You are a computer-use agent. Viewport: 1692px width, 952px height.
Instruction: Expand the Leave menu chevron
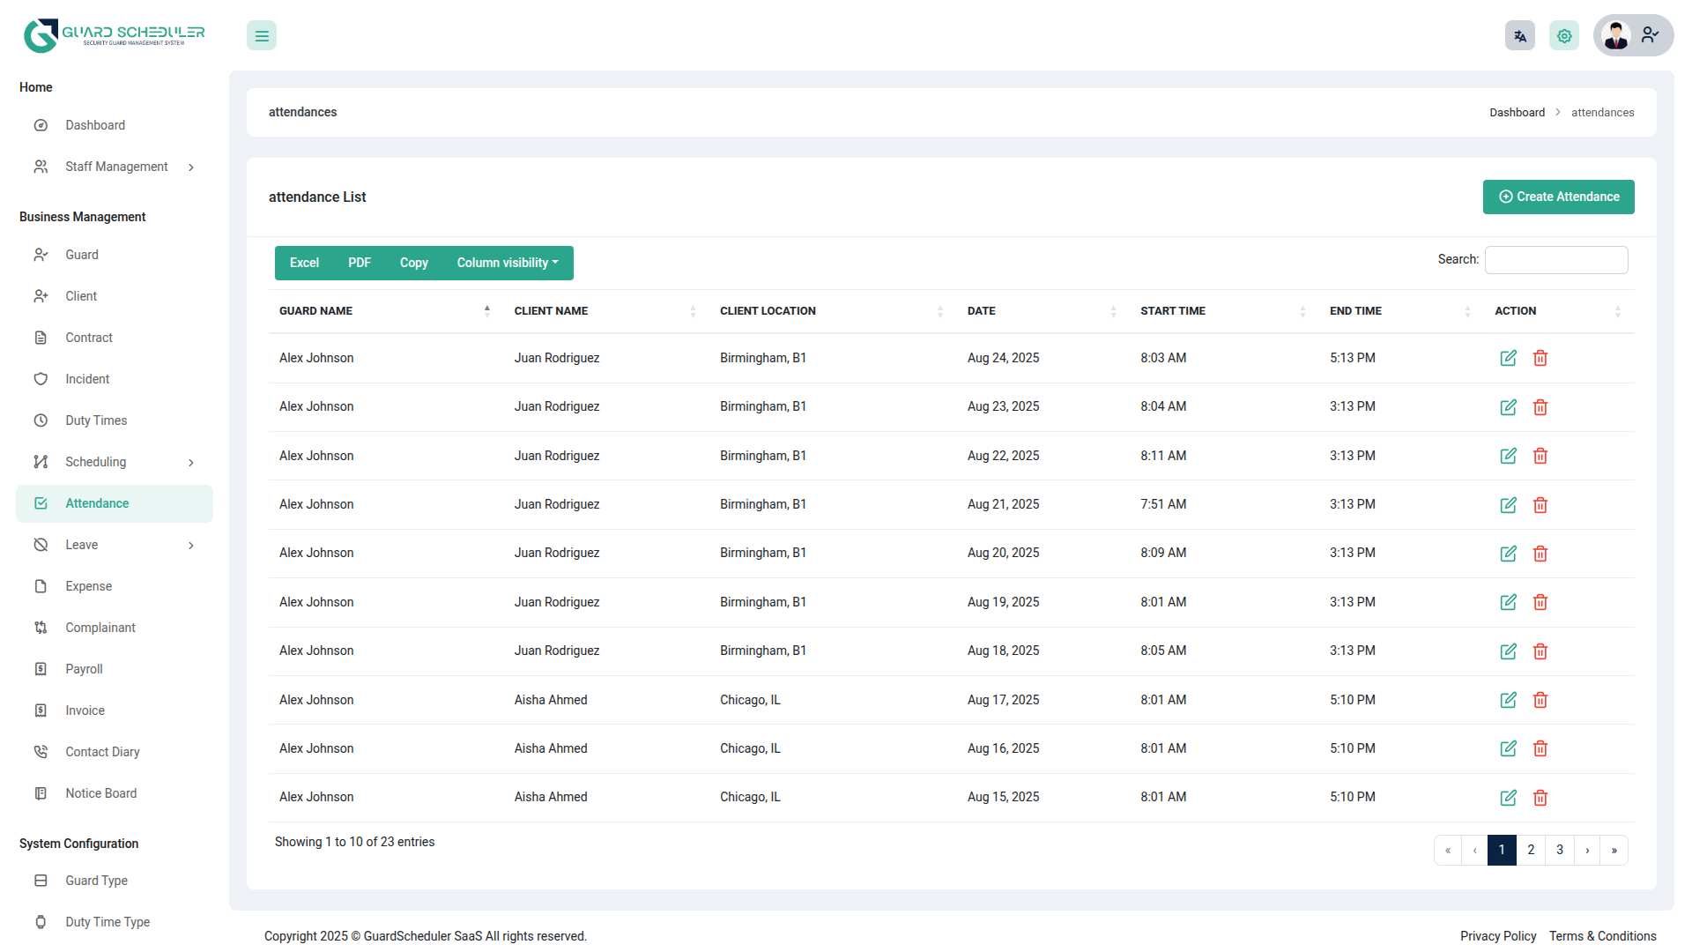tap(190, 546)
